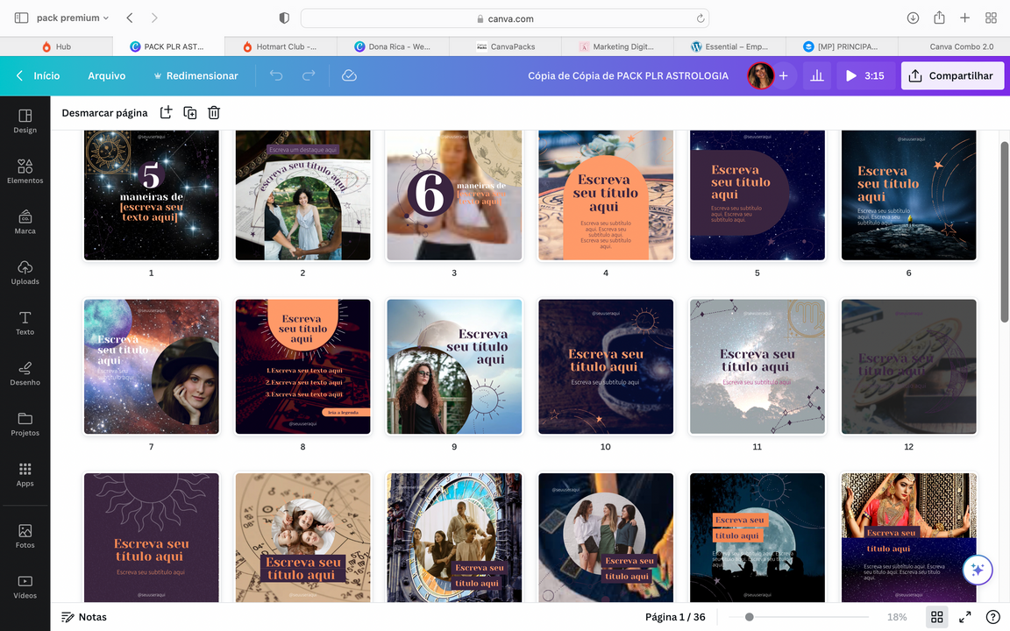The height and width of the screenshot is (631, 1010).
Task: Click the cloud save status icon
Action: tap(349, 76)
